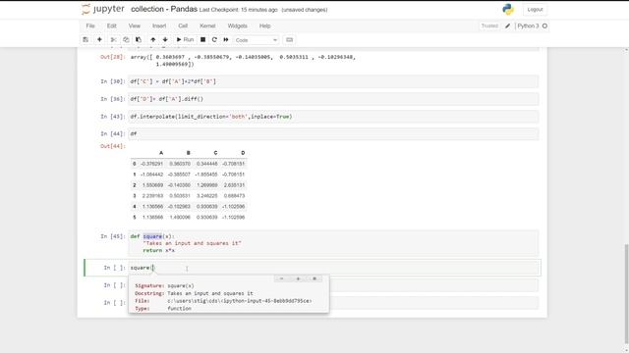This screenshot has height=353, width=629.
Task: Open the cell type Code dropdown
Action: [257, 40]
